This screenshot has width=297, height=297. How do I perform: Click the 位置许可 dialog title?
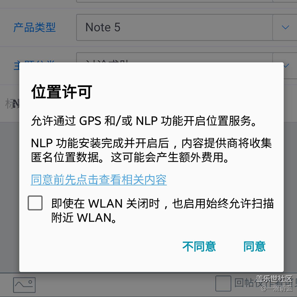(62, 92)
